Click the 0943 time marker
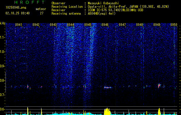 53,25
